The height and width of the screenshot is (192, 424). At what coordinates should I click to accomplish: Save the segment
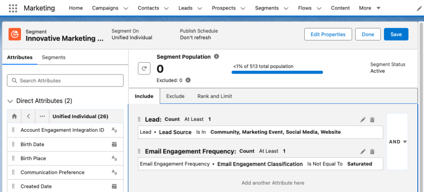point(396,34)
